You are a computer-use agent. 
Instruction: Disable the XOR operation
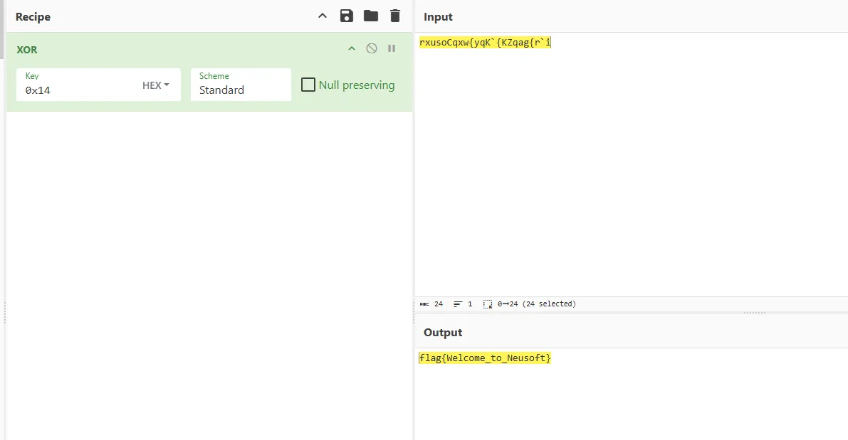click(372, 48)
